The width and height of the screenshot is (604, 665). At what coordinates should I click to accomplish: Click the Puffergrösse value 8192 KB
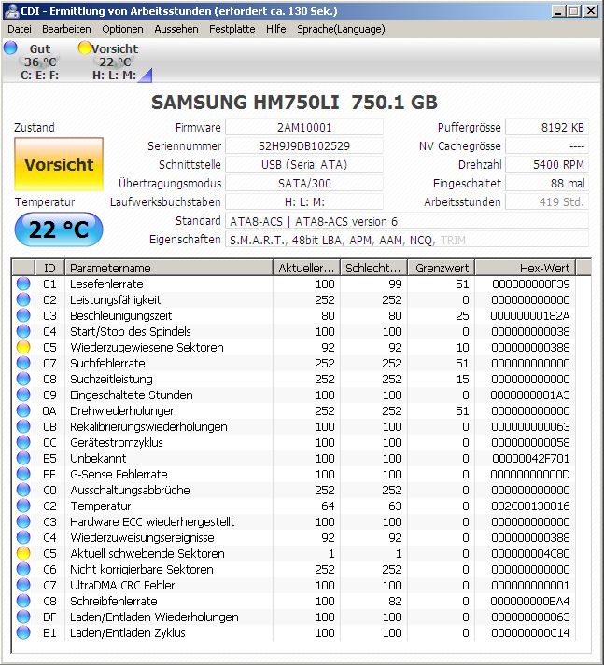coord(547,127)
